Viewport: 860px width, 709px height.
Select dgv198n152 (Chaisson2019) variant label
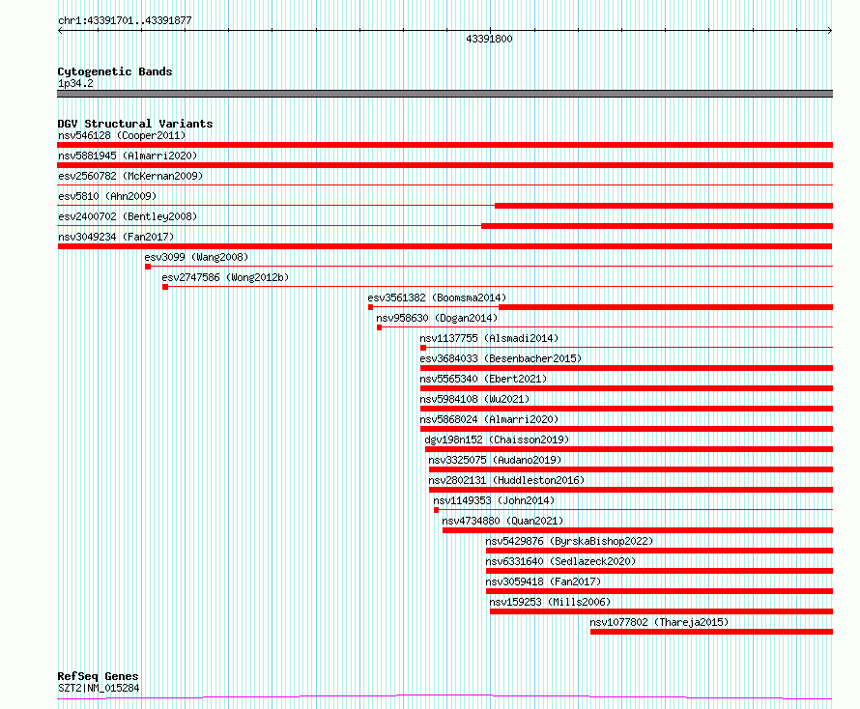[x=497, y=440]
